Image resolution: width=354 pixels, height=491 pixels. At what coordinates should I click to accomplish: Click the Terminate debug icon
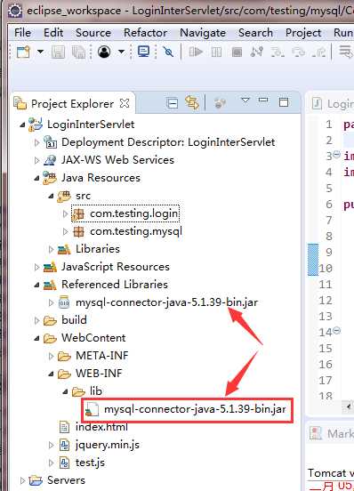237,52
